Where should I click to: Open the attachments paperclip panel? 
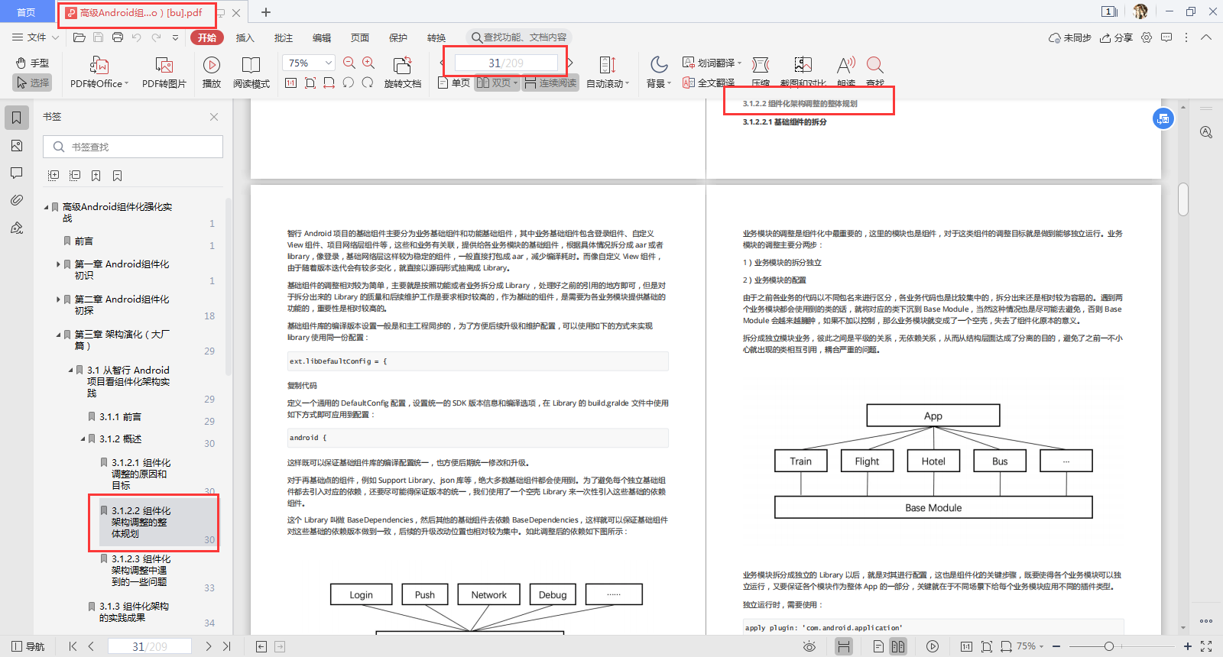point(17,200)
